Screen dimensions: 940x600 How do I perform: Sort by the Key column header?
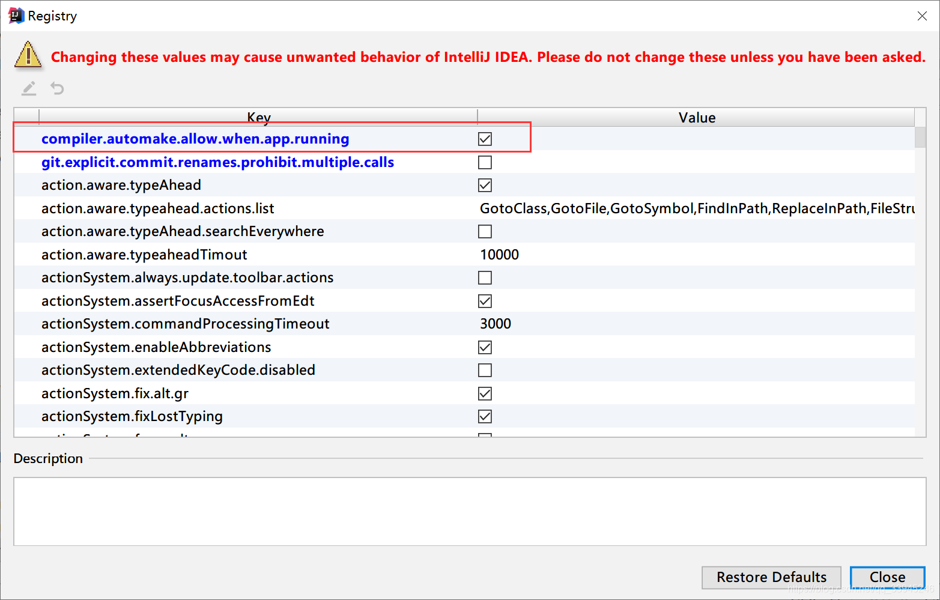[x=259, y=118]
